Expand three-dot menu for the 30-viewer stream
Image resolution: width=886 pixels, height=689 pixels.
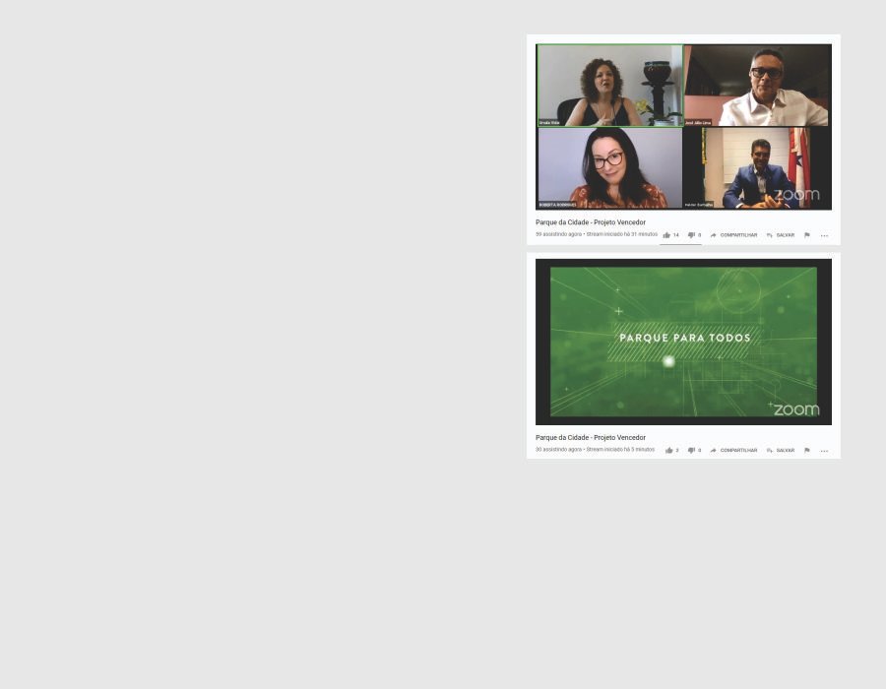point(824,451)
